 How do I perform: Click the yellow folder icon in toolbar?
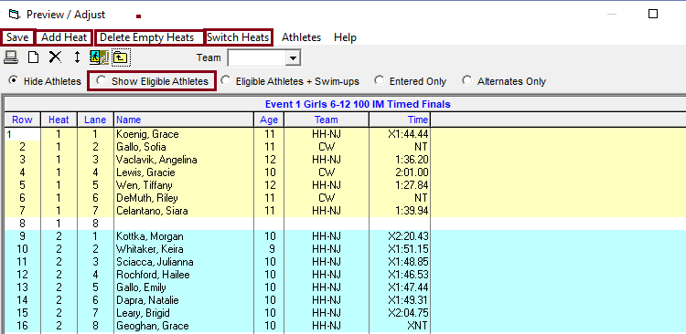click(x=121, y=57)
